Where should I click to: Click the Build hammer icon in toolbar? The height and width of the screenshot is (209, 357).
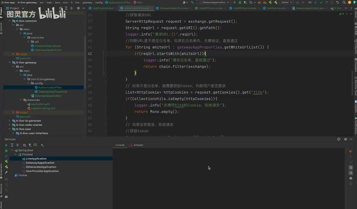(x=192, y=2)
